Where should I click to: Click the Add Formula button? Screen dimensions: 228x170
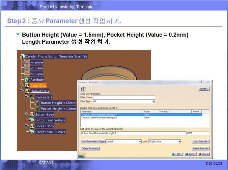click(x=201, y=142)
